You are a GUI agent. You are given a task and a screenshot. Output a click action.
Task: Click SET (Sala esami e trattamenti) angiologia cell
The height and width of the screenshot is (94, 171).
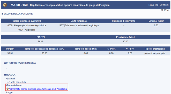point(79,25)
